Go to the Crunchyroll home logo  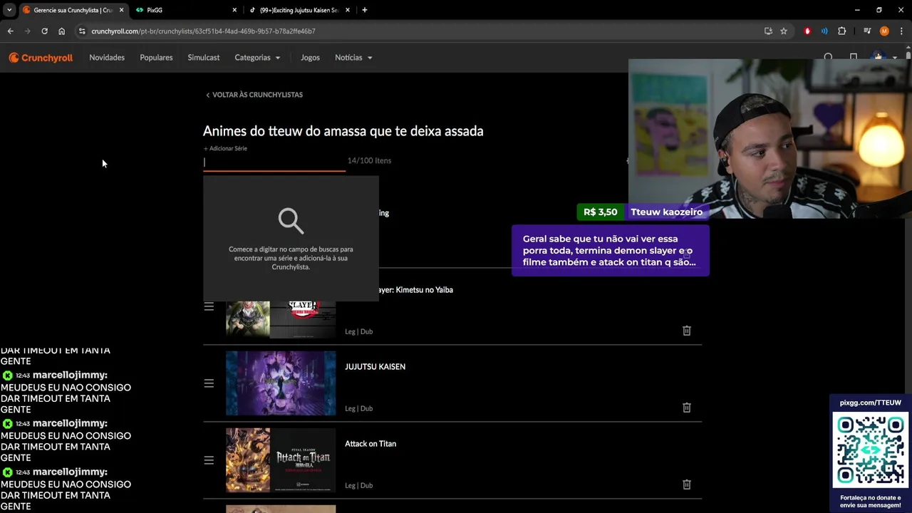41,58
